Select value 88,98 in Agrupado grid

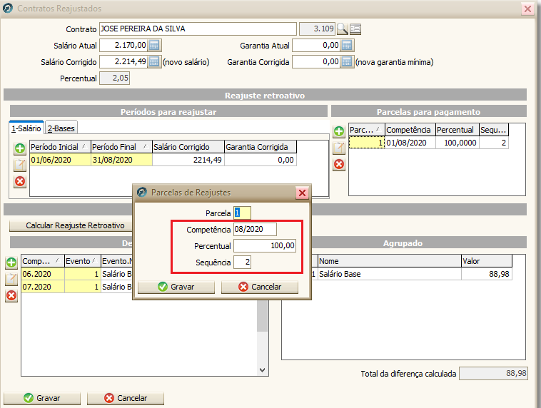[x=487, y=274]
